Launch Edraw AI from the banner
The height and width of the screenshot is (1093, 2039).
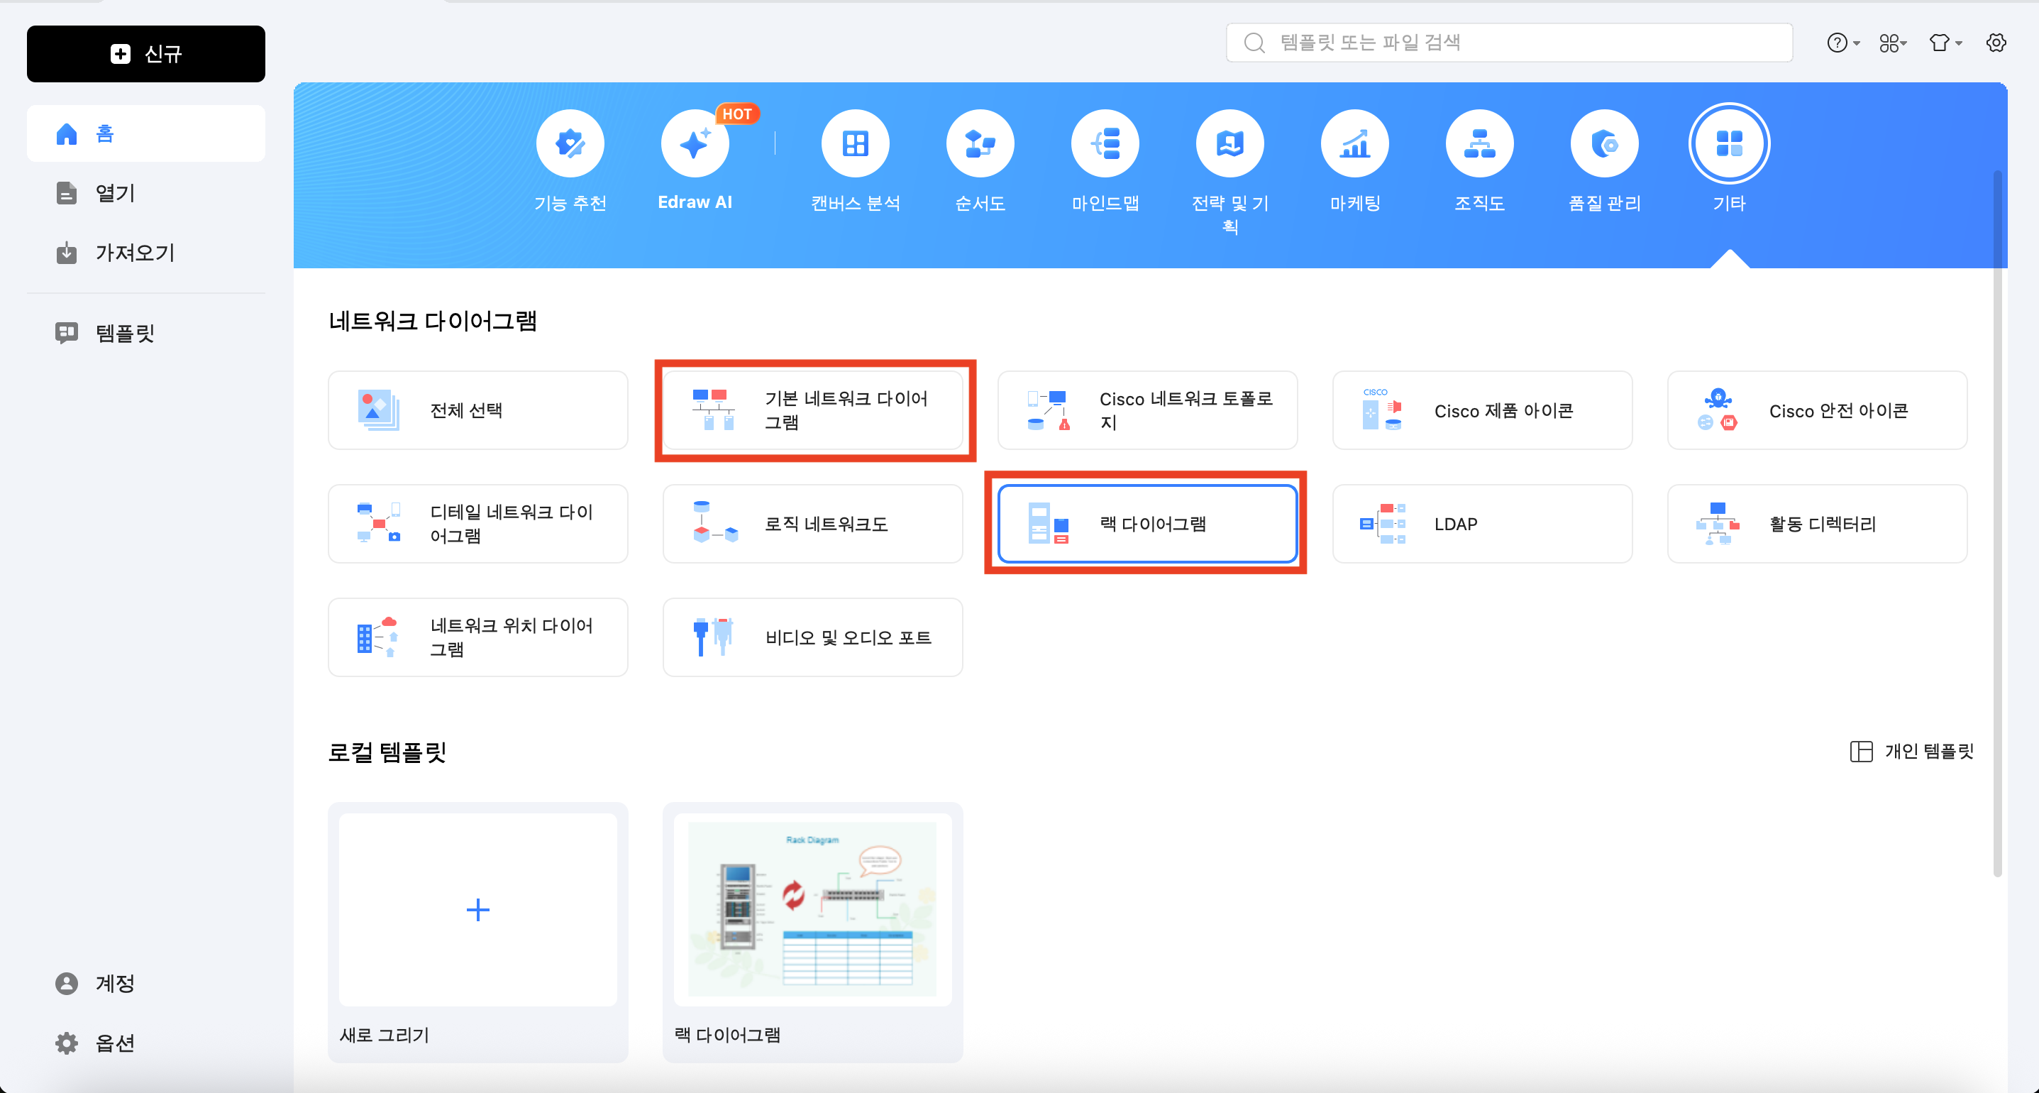[695, 143]
